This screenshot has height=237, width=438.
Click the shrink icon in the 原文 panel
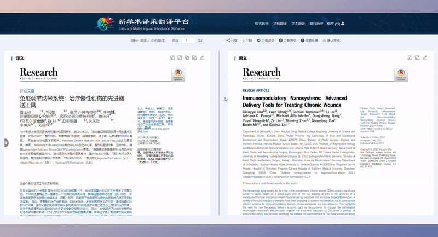click(x=410, y=57)
